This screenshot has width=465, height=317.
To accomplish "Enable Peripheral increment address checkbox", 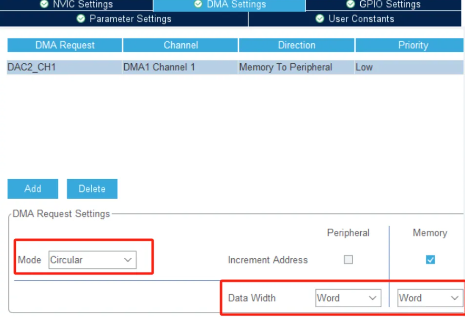I will coord(348,260).
